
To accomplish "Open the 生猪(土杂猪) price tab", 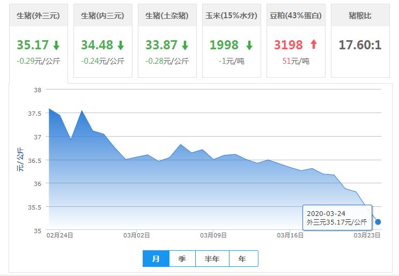I will pyautogui.click(x=167, y=16).
